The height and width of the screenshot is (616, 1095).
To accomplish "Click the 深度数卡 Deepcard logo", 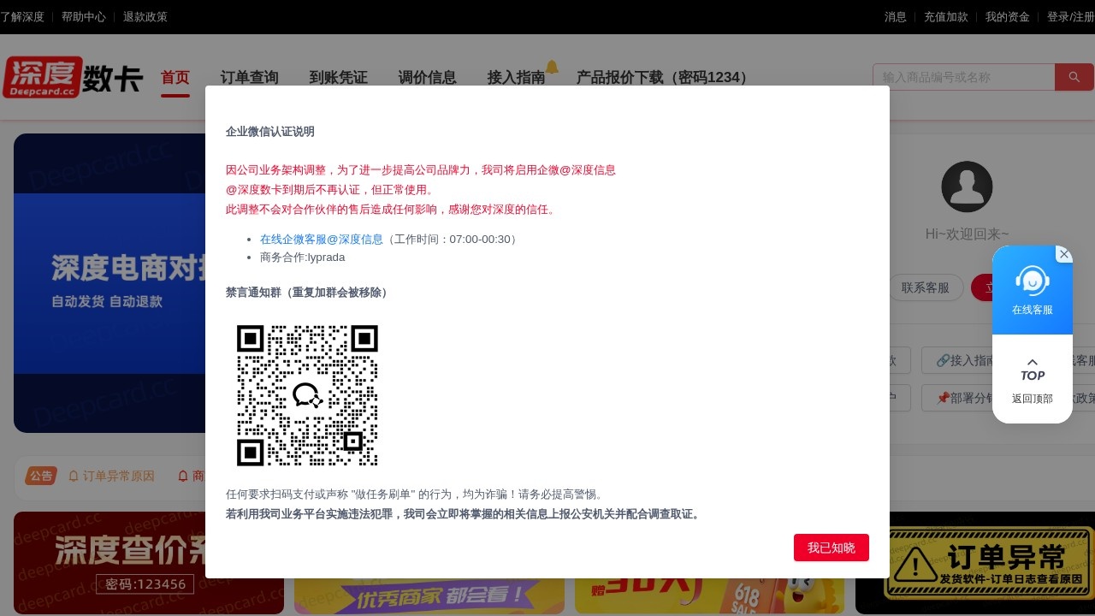I will pos(73,78).
